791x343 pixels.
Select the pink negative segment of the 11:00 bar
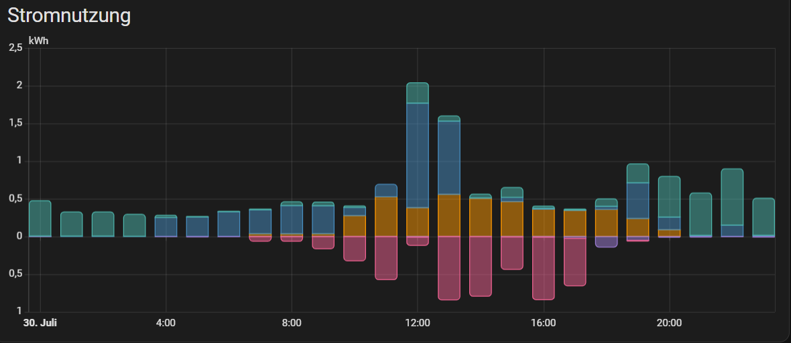tap(386, 258)
